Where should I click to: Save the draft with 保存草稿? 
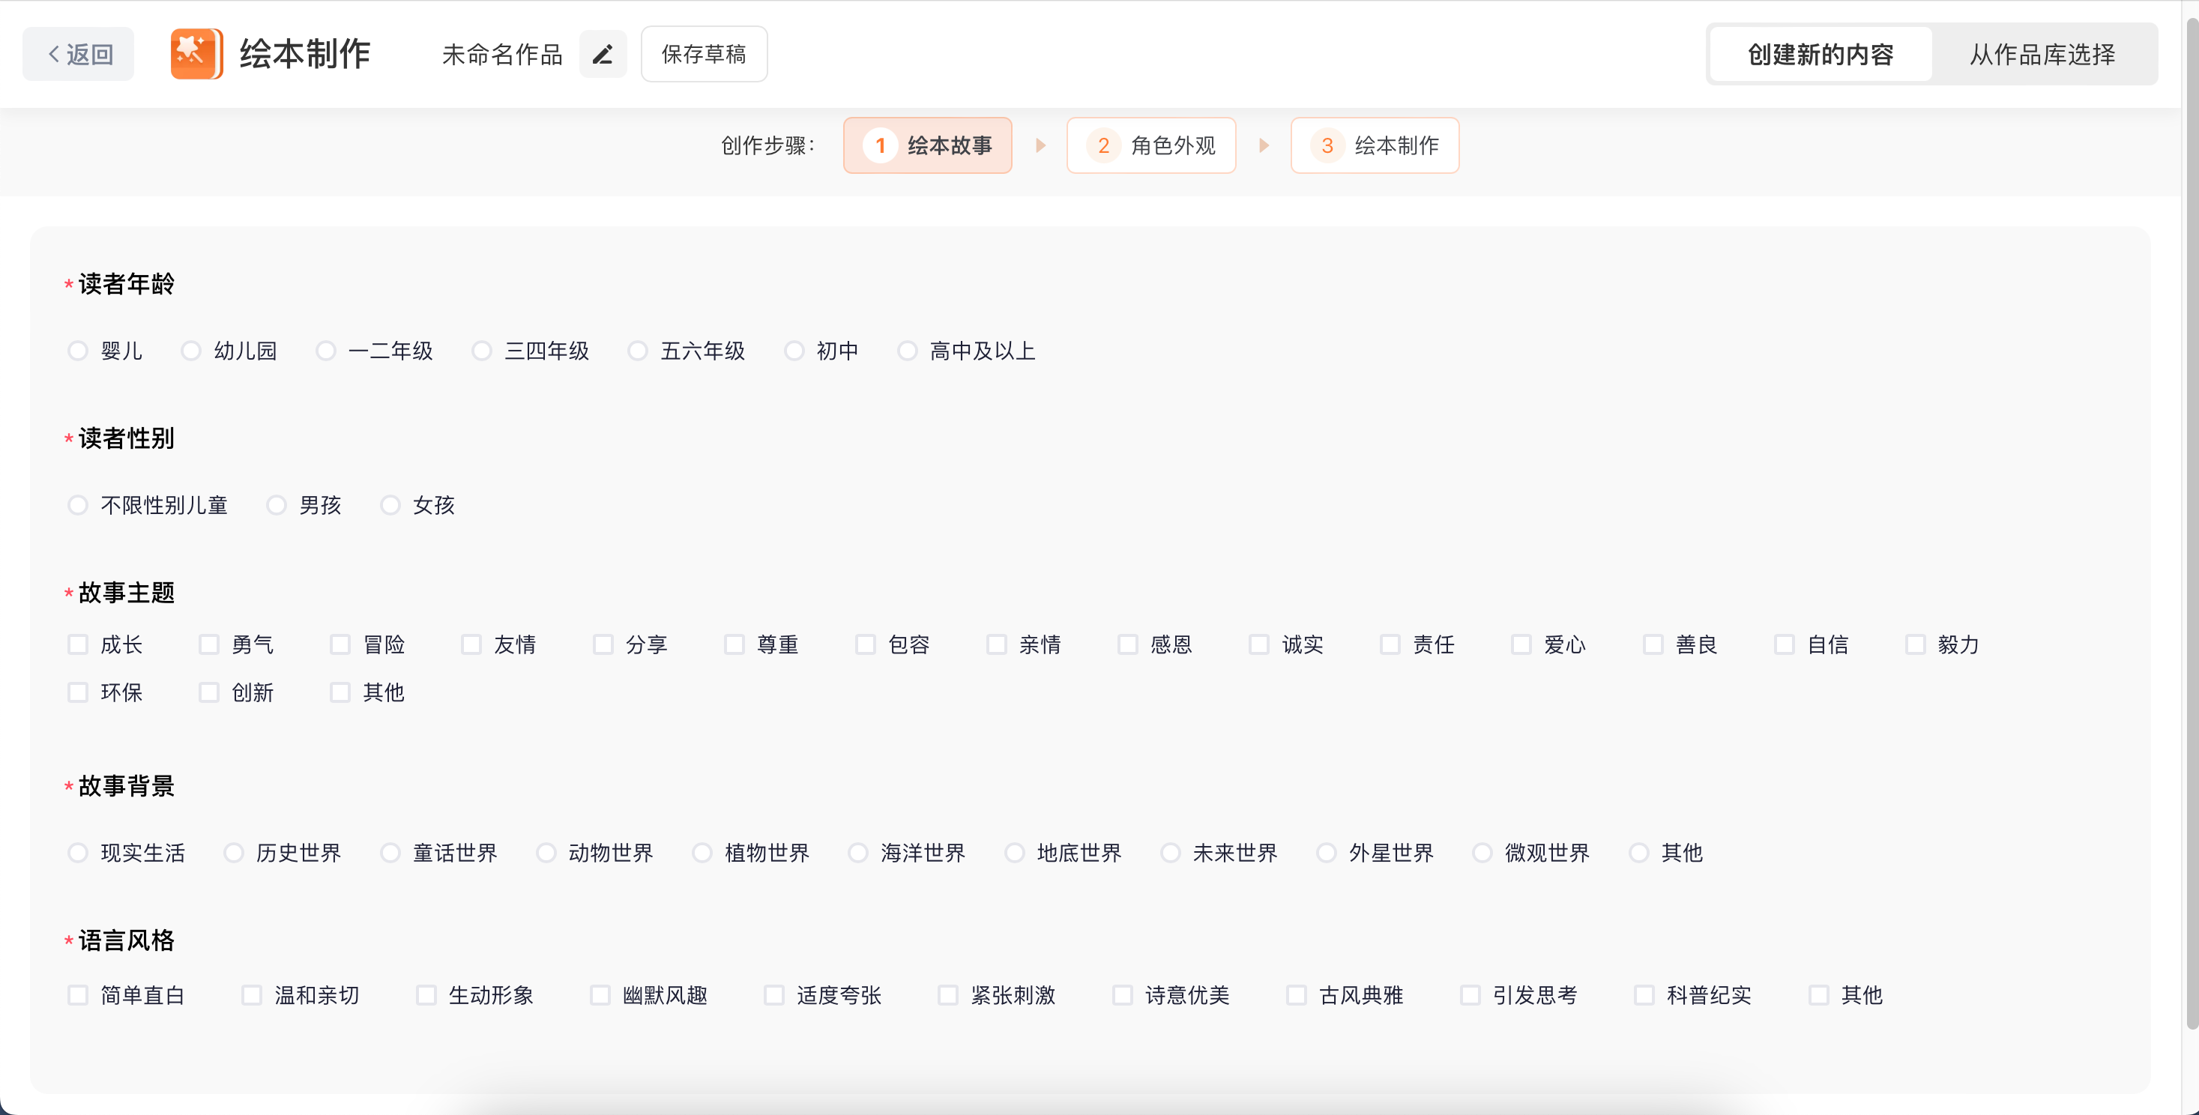click(704, 55)
